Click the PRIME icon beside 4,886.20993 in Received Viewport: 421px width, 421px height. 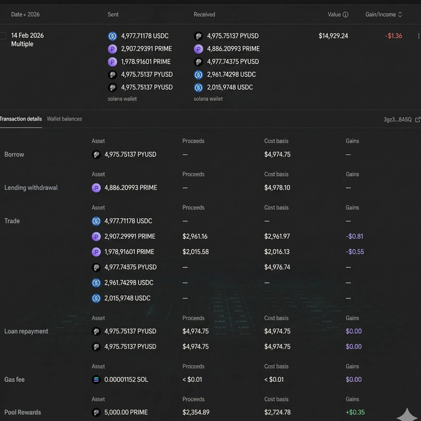pos(198,49)
